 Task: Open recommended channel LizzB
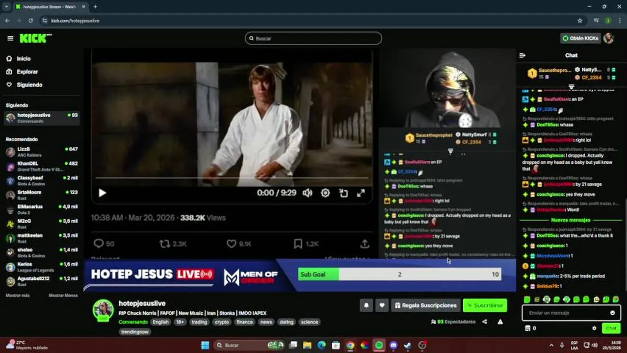(x=42, y=151)
